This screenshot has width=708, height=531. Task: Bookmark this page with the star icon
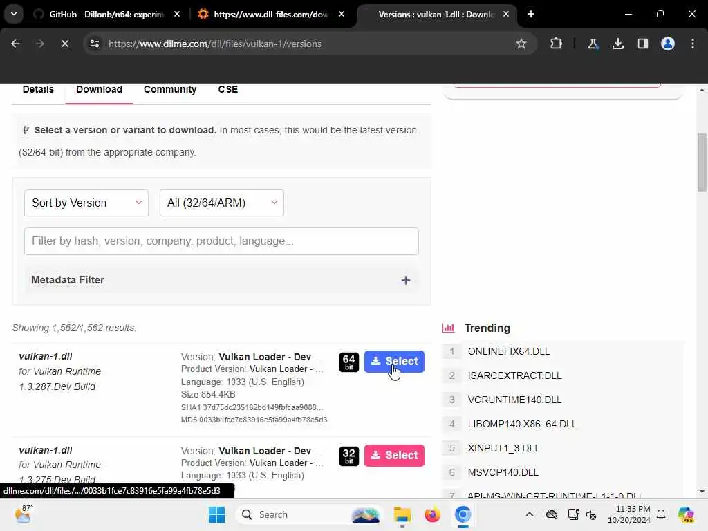pyautogui.click(x=521, y=44)
